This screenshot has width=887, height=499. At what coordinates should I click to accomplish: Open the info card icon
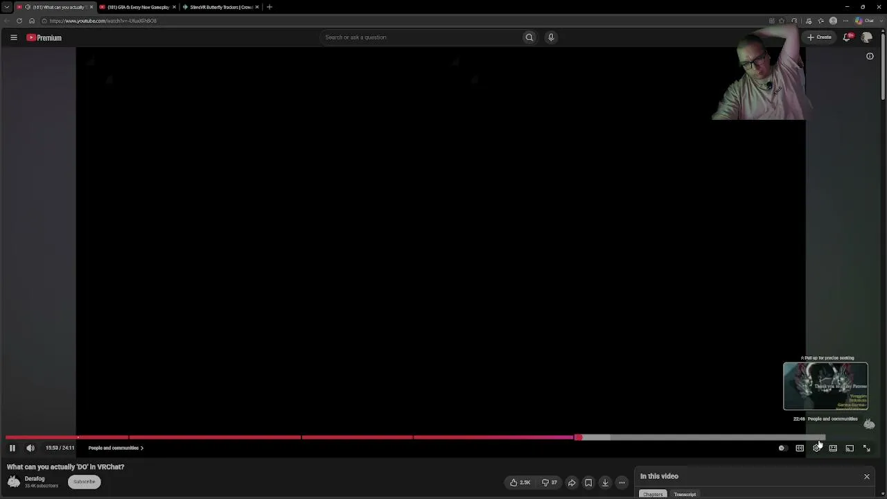[870, 56]
